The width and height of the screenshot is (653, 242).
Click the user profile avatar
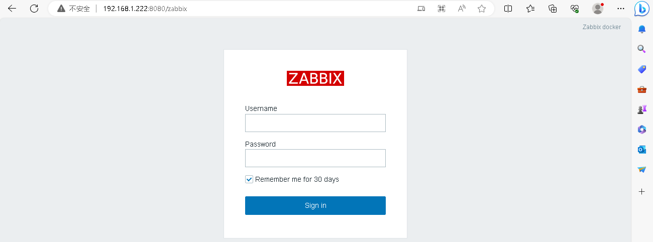pyautogui.click(x=598, y=9)
